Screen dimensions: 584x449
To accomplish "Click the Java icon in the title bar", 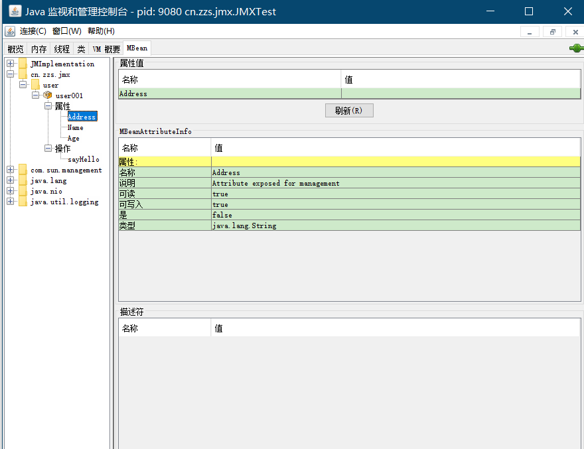I will tap(15, 11).
